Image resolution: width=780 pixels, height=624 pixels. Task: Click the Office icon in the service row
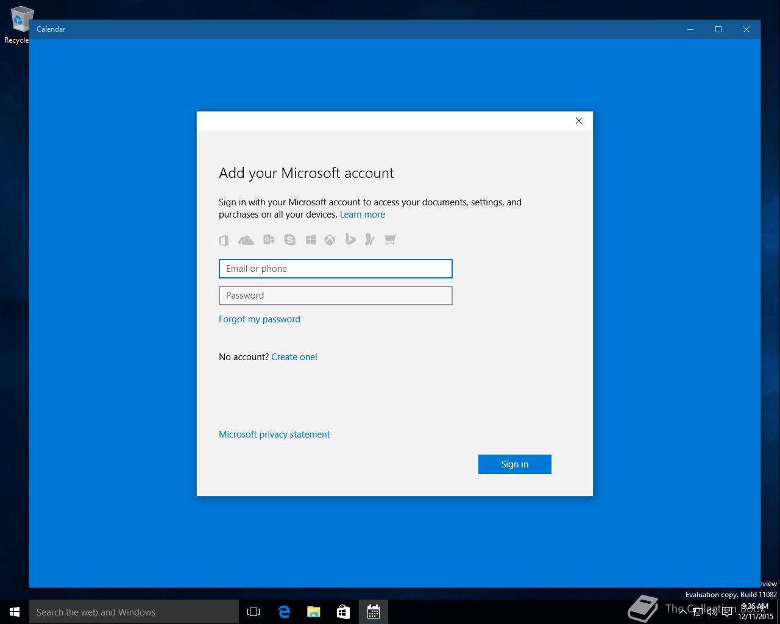click(x=224, y=240)
